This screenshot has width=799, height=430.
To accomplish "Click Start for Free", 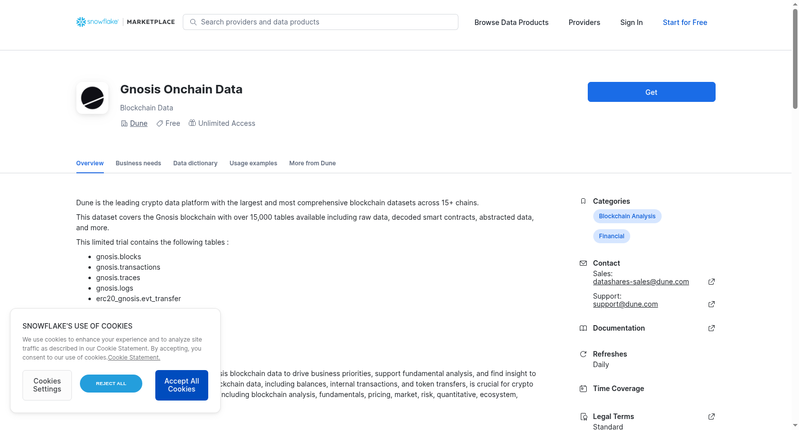I will pyautogui.click(x=685, y=22).
